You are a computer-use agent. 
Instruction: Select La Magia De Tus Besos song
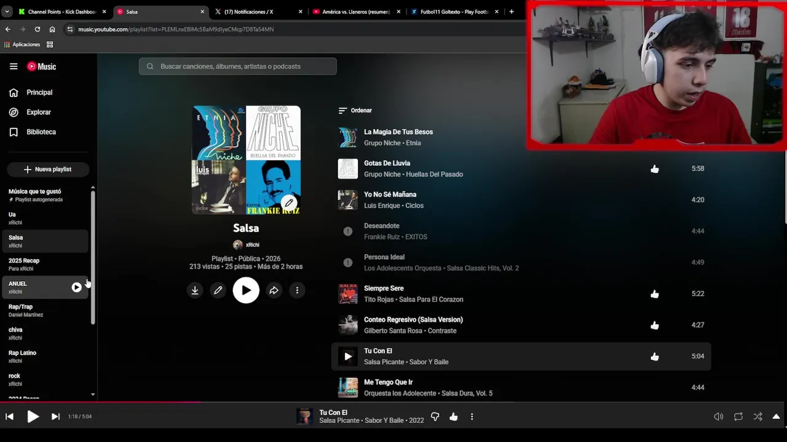[x=398, y=132]
